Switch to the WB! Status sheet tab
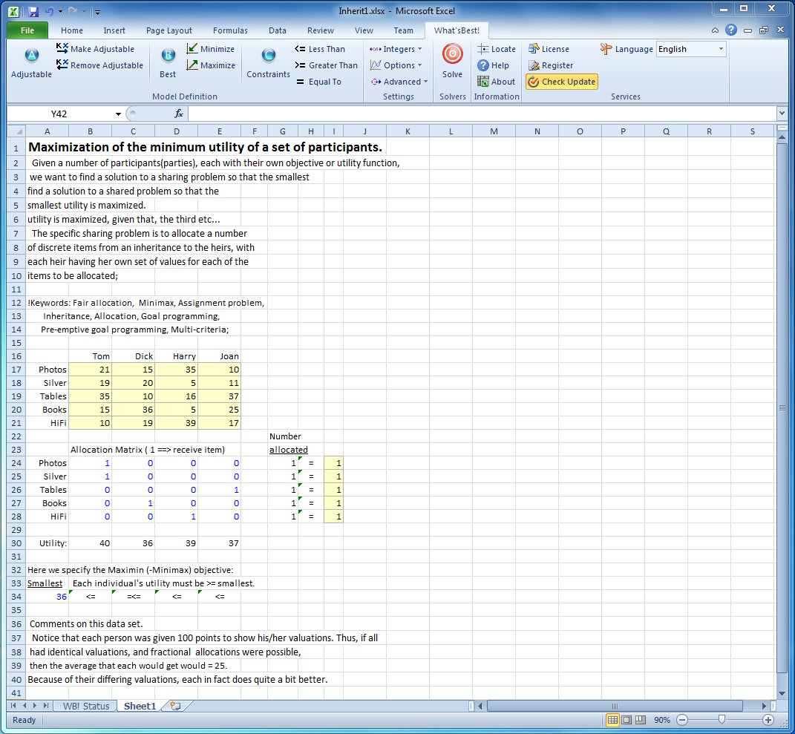795x734 pixels. click(x=85, y=706)
